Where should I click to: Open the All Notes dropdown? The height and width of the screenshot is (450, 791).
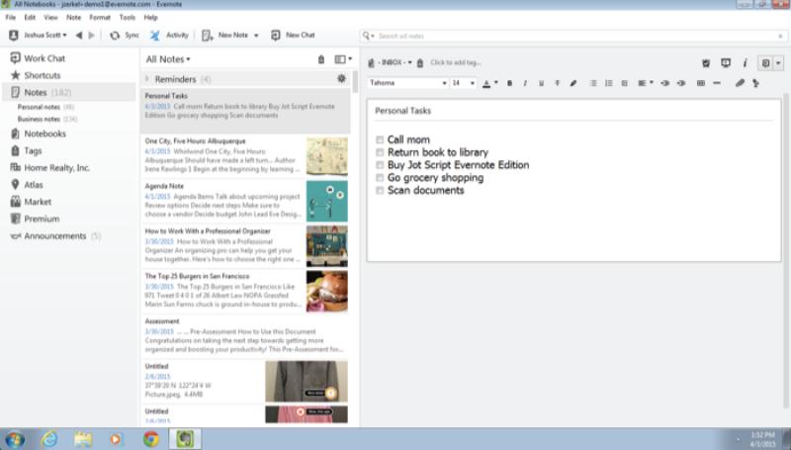tap(167, 59)
